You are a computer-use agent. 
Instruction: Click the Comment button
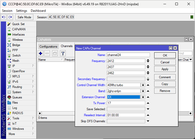coord(165,77)
